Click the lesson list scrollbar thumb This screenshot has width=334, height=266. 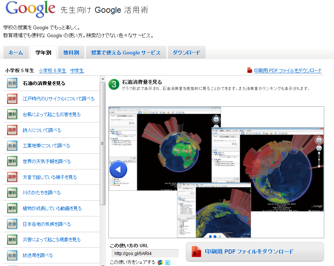[103, 144]
